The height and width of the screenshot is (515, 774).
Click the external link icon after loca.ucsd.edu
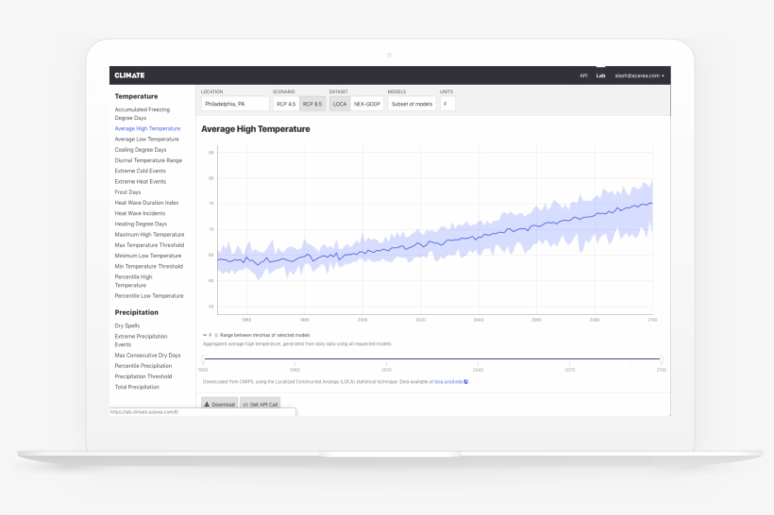(x=466, y=382)
